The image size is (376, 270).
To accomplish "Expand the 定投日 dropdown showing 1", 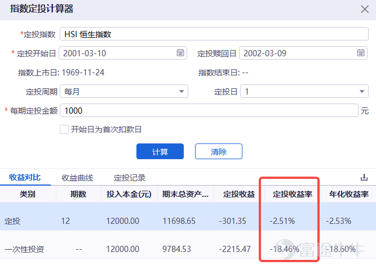I will pos(362,92).
